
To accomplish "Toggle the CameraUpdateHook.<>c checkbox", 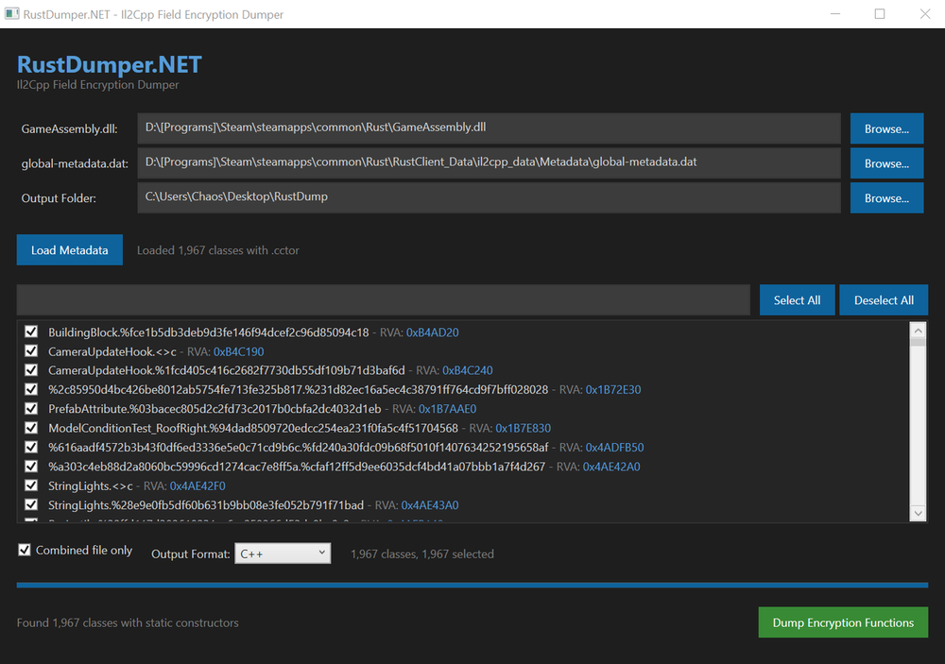I will 31,351.
